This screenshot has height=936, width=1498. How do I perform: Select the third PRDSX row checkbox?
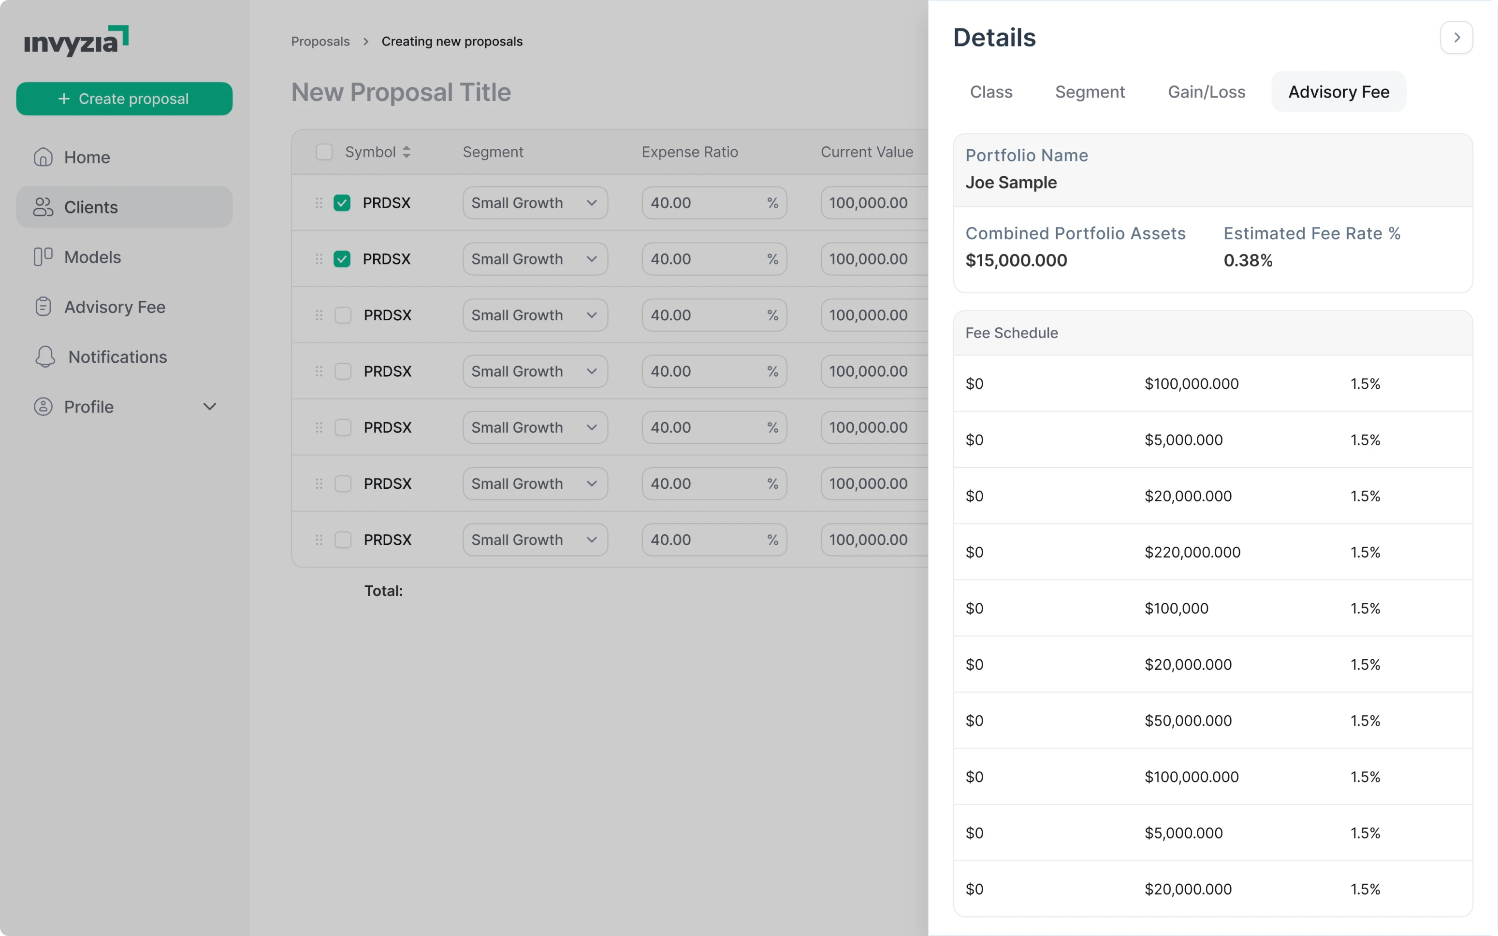(343, 315)
